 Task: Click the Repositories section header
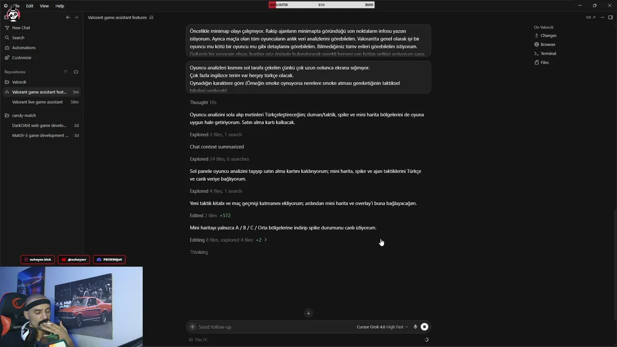pyautogui.click(x=15, y=72)
